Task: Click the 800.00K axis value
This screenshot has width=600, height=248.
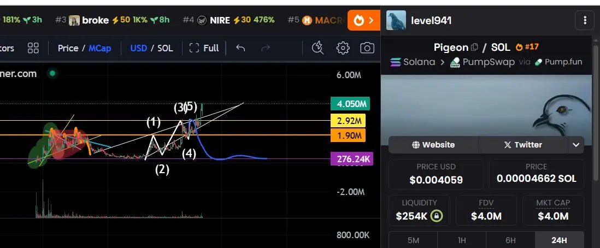Action: pos(353,235)
